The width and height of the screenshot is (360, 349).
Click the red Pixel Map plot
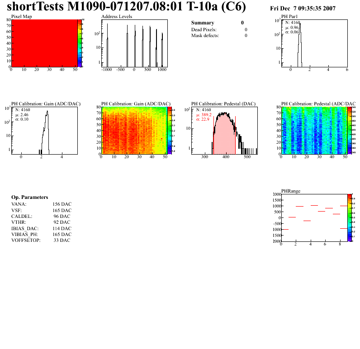click(44, 43)
